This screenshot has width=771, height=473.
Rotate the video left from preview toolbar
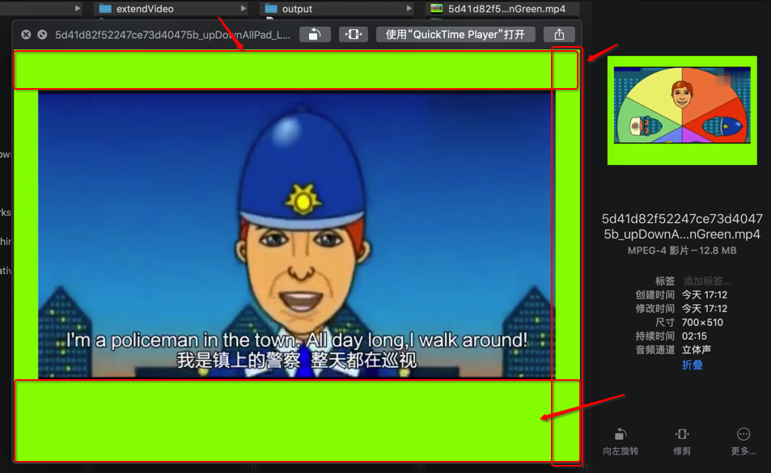315,35
